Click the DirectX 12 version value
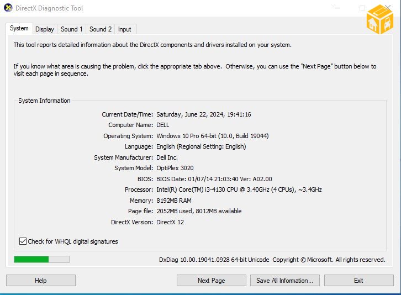401x295 pixels. [x=170, y=222]
